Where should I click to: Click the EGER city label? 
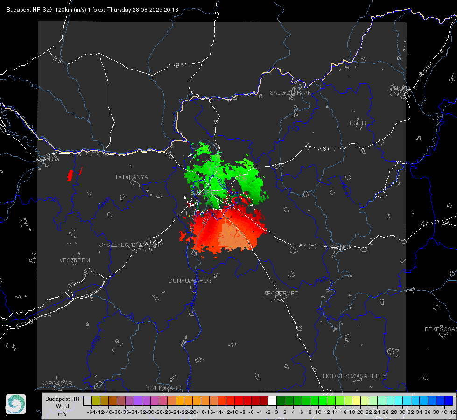click(x=358, y=123)
